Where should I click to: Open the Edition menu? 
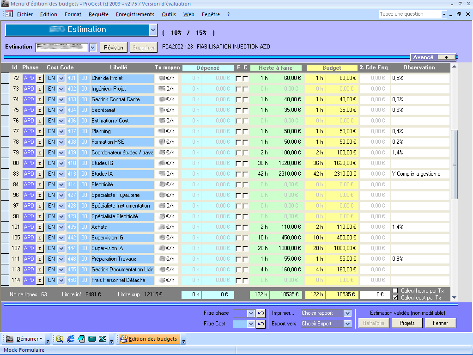[49, 14]
